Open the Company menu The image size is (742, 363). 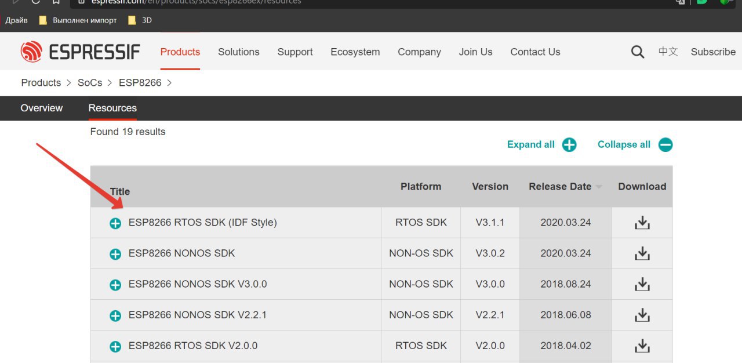point(419,52)
